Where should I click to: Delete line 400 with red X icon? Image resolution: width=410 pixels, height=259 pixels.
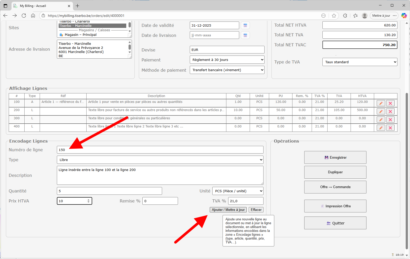click(390, 128)
